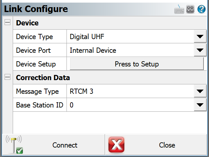The image size is (209, 157).
Task: Click the 'Internal Device' port value
Action: [x=130, y=50]
